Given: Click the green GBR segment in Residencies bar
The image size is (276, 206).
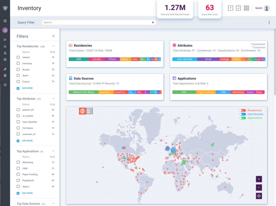Looking at the screenshot, I should pos(79,59).
